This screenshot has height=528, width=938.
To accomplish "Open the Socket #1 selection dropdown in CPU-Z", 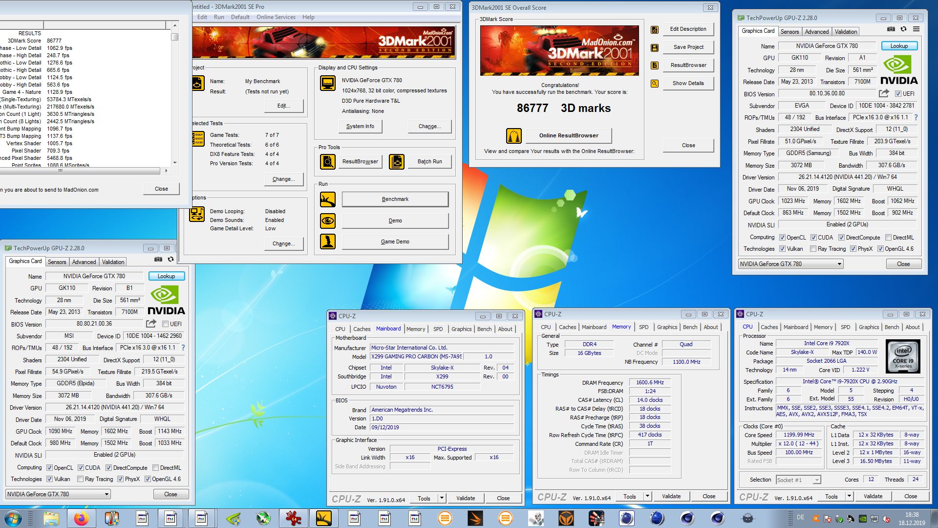I will pos(816,480).
